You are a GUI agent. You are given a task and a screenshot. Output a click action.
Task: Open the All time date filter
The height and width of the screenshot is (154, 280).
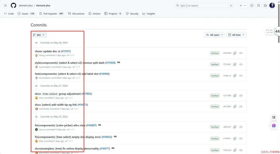236,35
